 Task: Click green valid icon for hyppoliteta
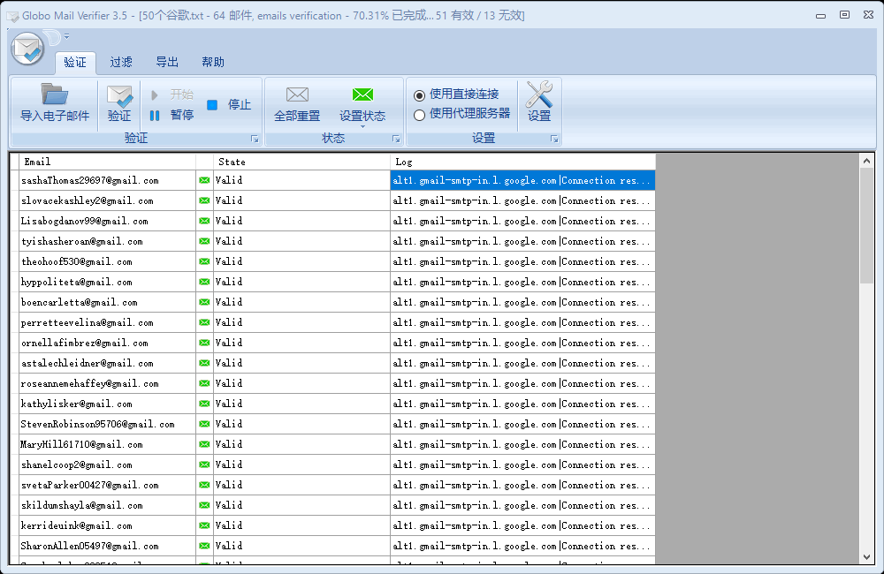[x=205, y=282]
